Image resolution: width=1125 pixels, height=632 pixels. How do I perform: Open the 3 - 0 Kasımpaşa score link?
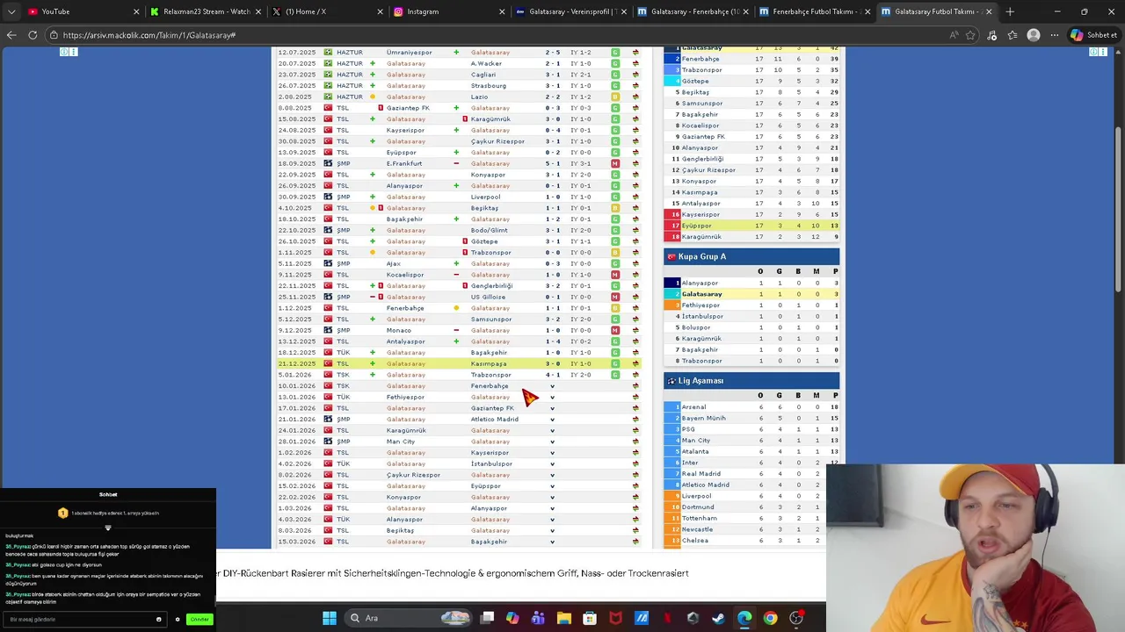(x=552, y=363)
